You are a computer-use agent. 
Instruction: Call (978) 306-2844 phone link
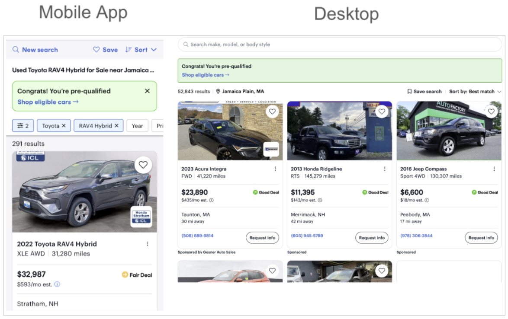(416, 236)
